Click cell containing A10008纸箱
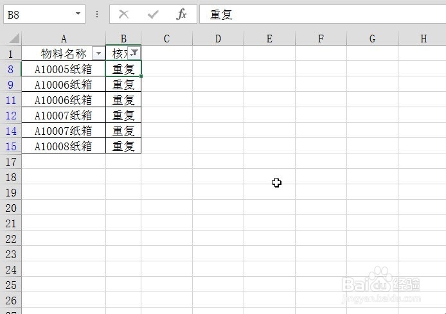The image size is (446, 314). pos(64,146)
